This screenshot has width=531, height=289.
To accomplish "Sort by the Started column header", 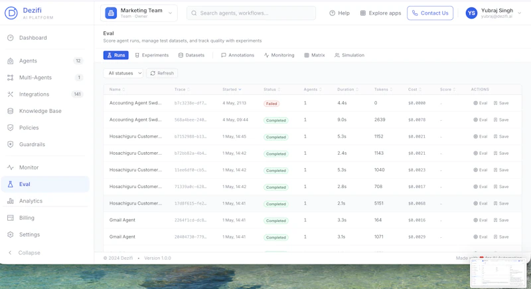I will 232,90.
